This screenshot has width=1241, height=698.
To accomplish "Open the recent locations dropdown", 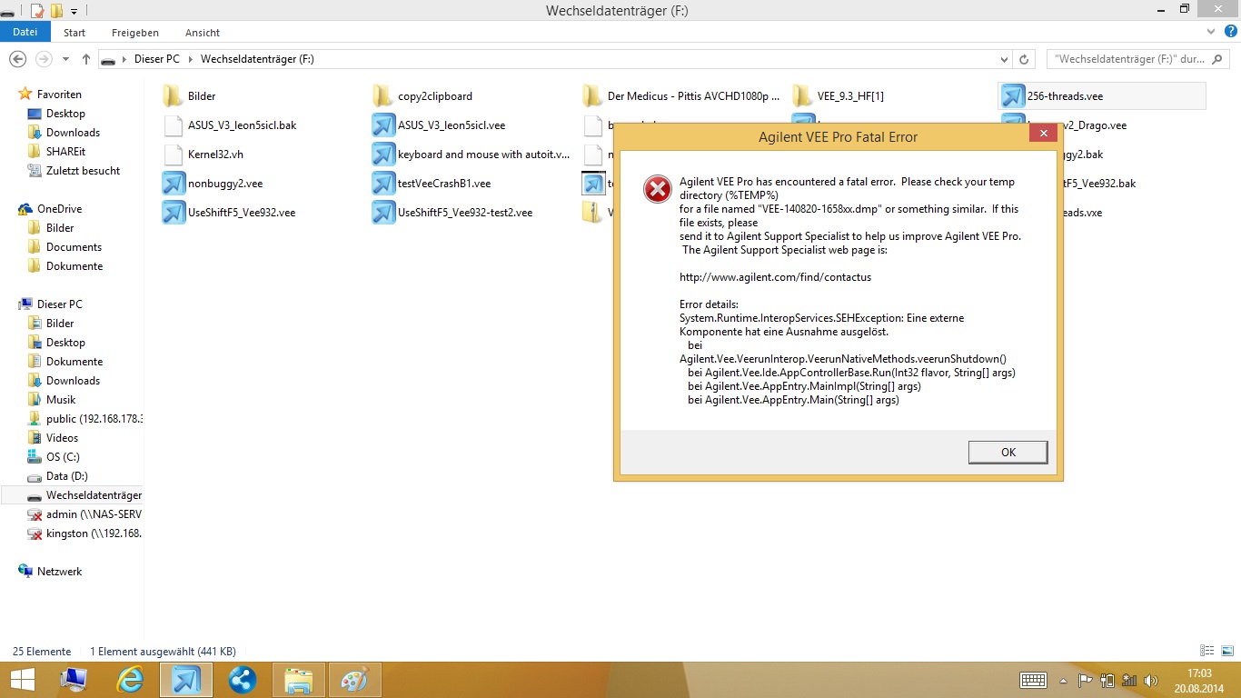I will [65, 59].
